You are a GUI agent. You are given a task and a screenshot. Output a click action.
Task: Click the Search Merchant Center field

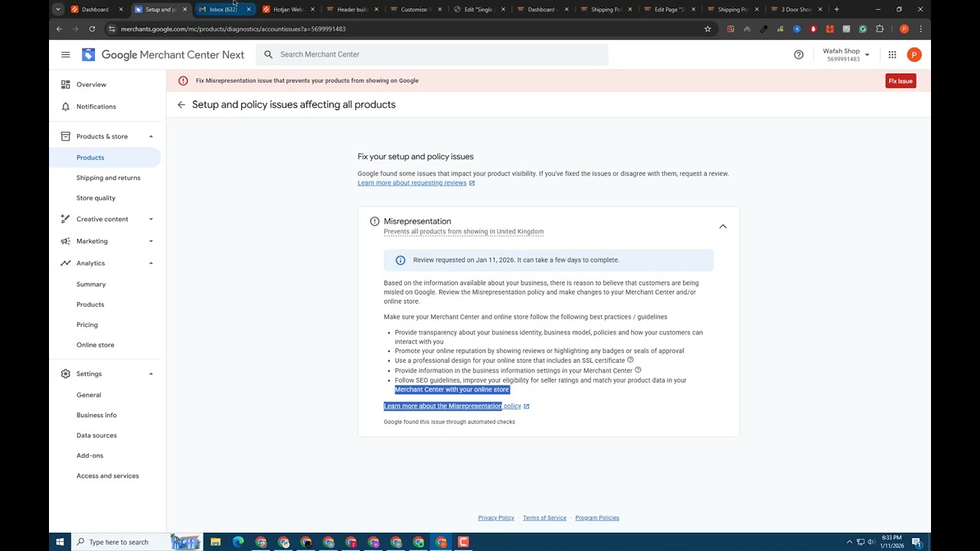point(433,54)
